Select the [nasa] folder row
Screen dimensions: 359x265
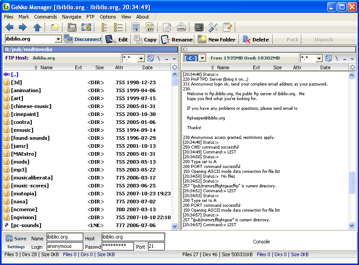pos(87,202)
